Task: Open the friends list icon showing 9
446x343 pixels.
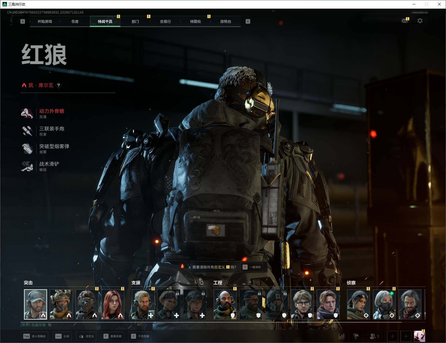Action: pos(374,336)
